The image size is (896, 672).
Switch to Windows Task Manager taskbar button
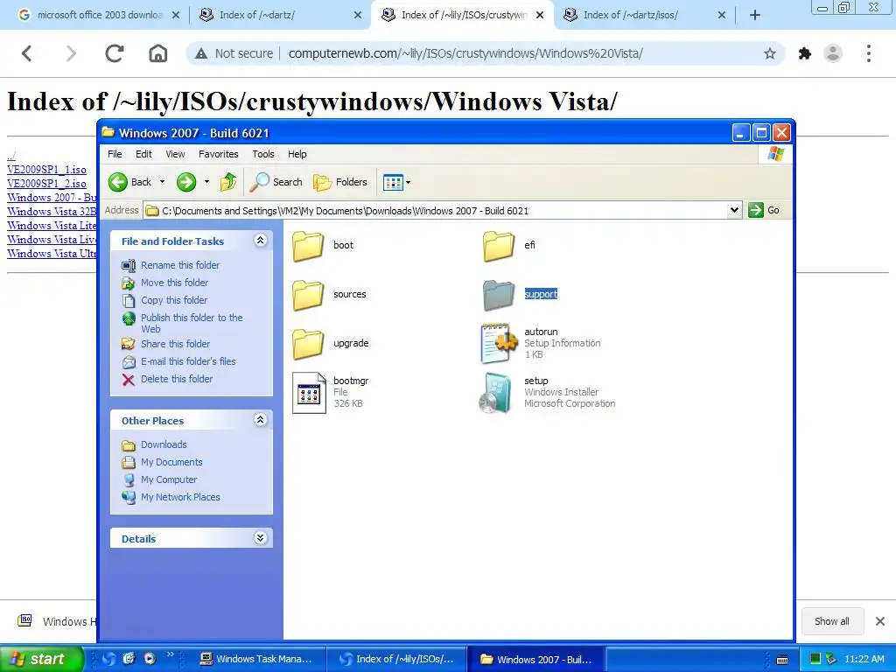256,659
